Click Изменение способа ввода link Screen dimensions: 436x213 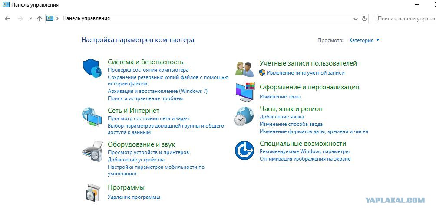pyautogui.click(x=291, y=124)
